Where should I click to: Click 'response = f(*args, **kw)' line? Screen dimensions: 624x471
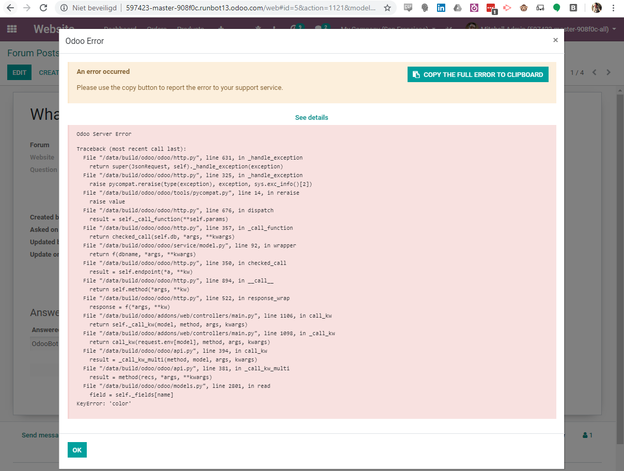(130, 307)
